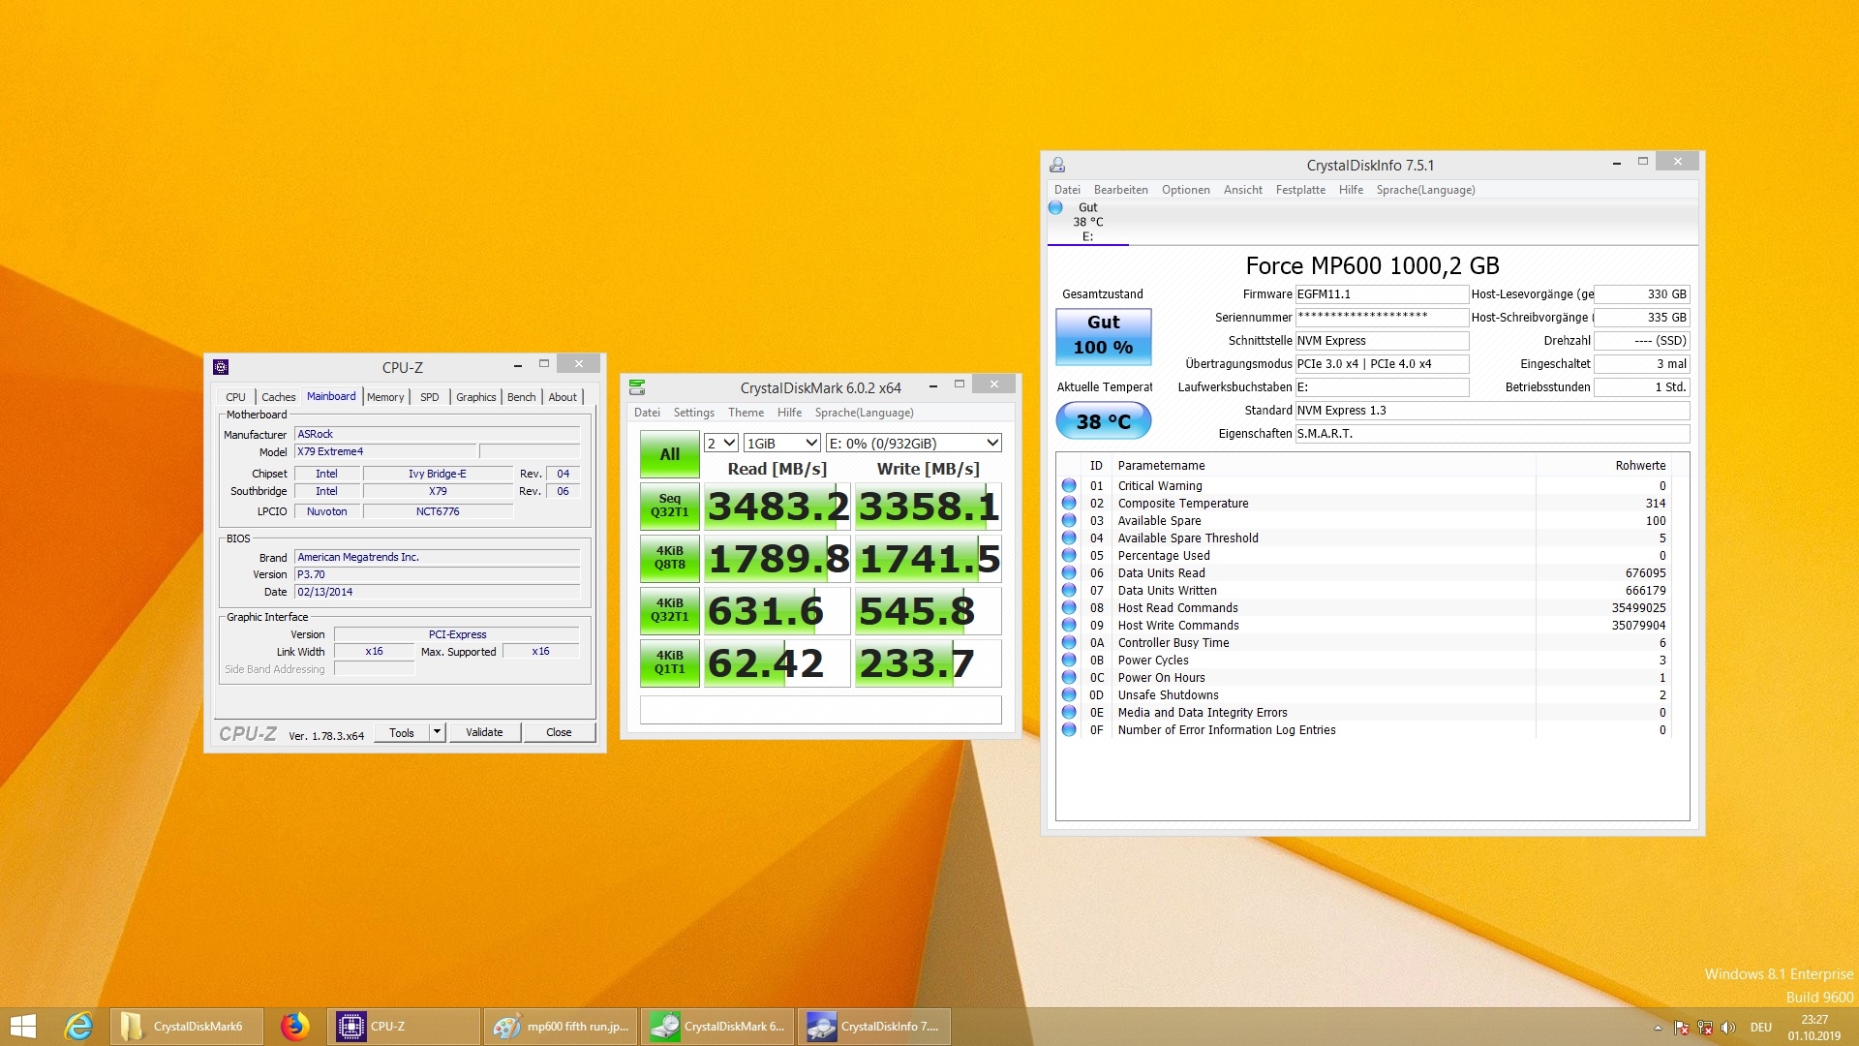The image size is (1859, 1046).
Task: Expand the Tools button dropdown arrow
Action: tap(438, 733)
